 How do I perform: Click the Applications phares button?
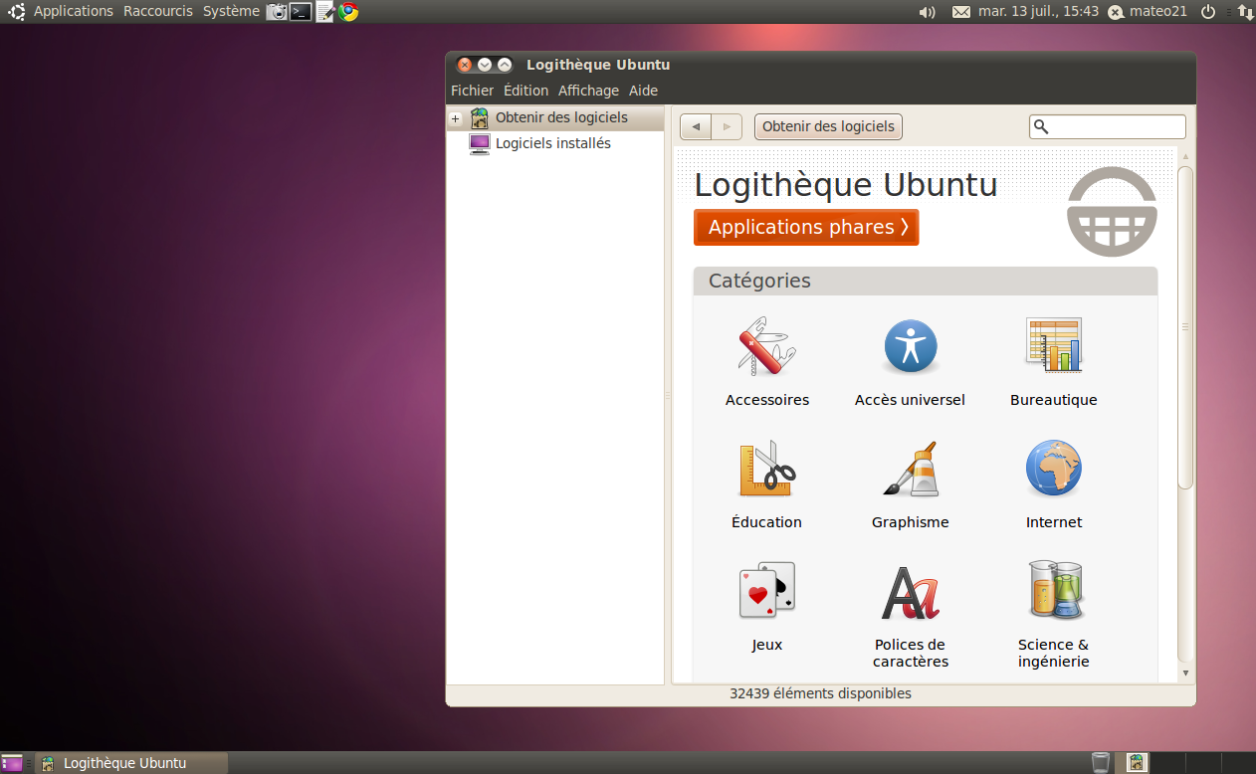[x=806, y=227]
